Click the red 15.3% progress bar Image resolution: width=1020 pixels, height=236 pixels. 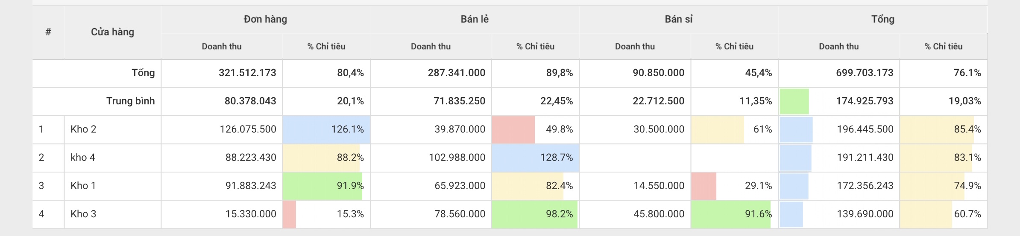click(x=290, y=214)
